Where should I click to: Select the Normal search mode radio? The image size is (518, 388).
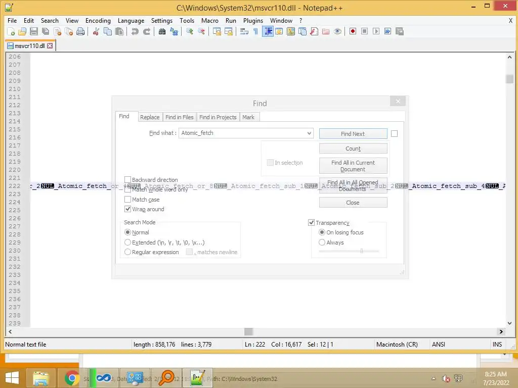click(127, 232)
